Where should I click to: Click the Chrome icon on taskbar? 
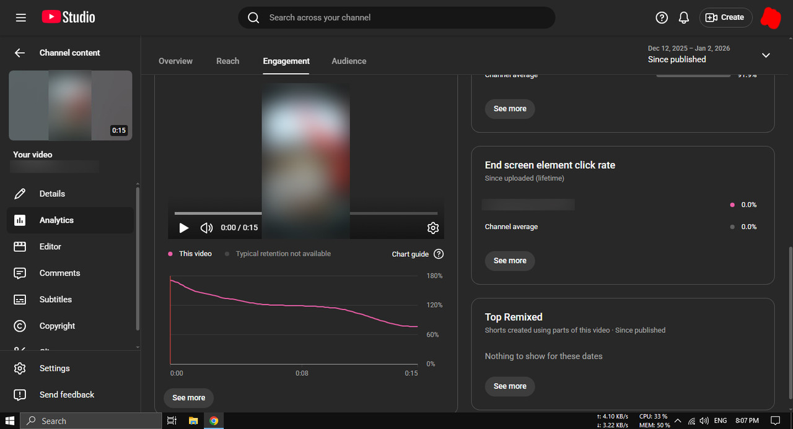214,421
